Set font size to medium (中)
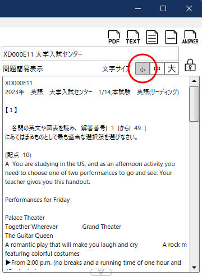 [x=157, y=68]
